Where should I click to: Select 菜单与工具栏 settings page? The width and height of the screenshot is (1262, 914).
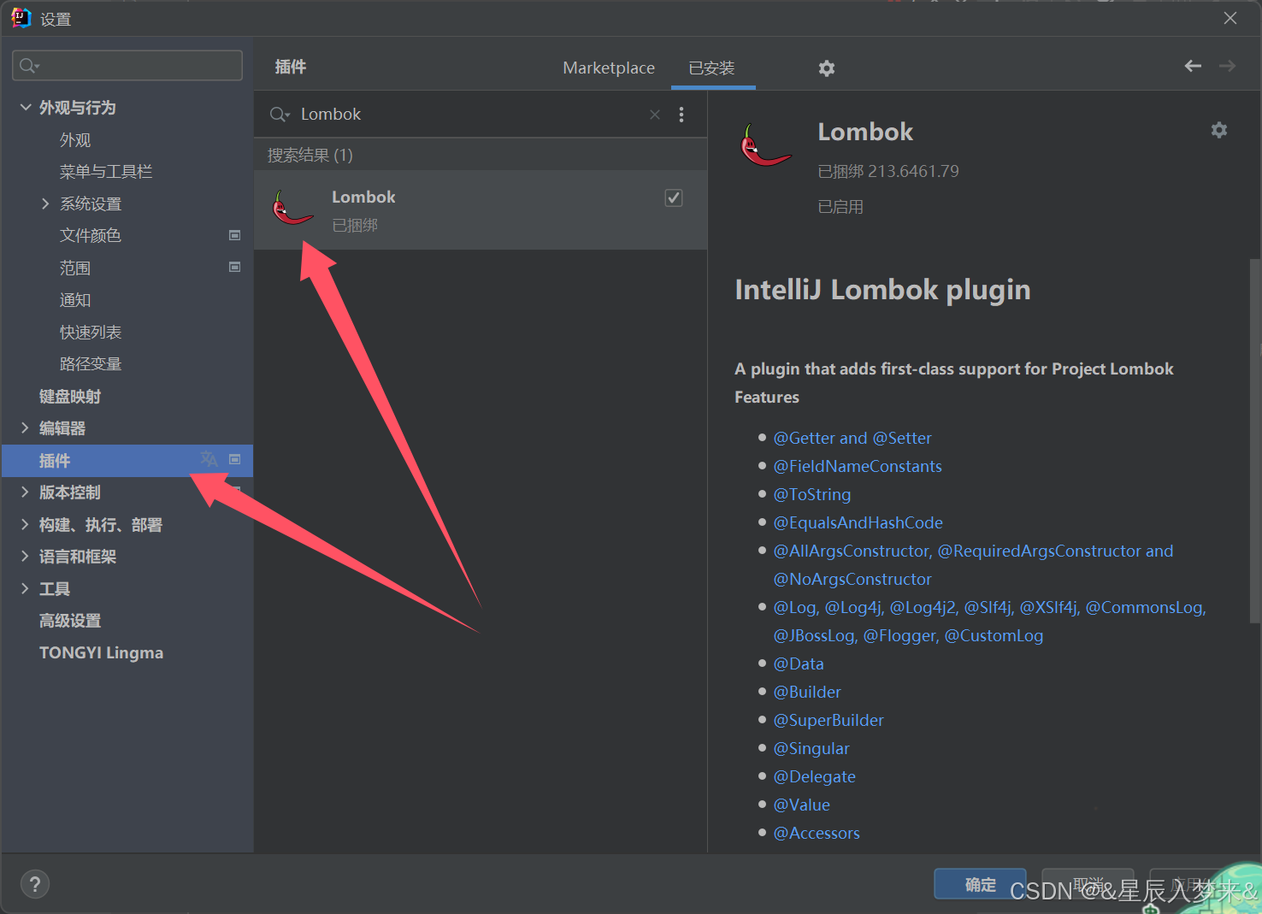pyautogui.click(x=106, y=171)
